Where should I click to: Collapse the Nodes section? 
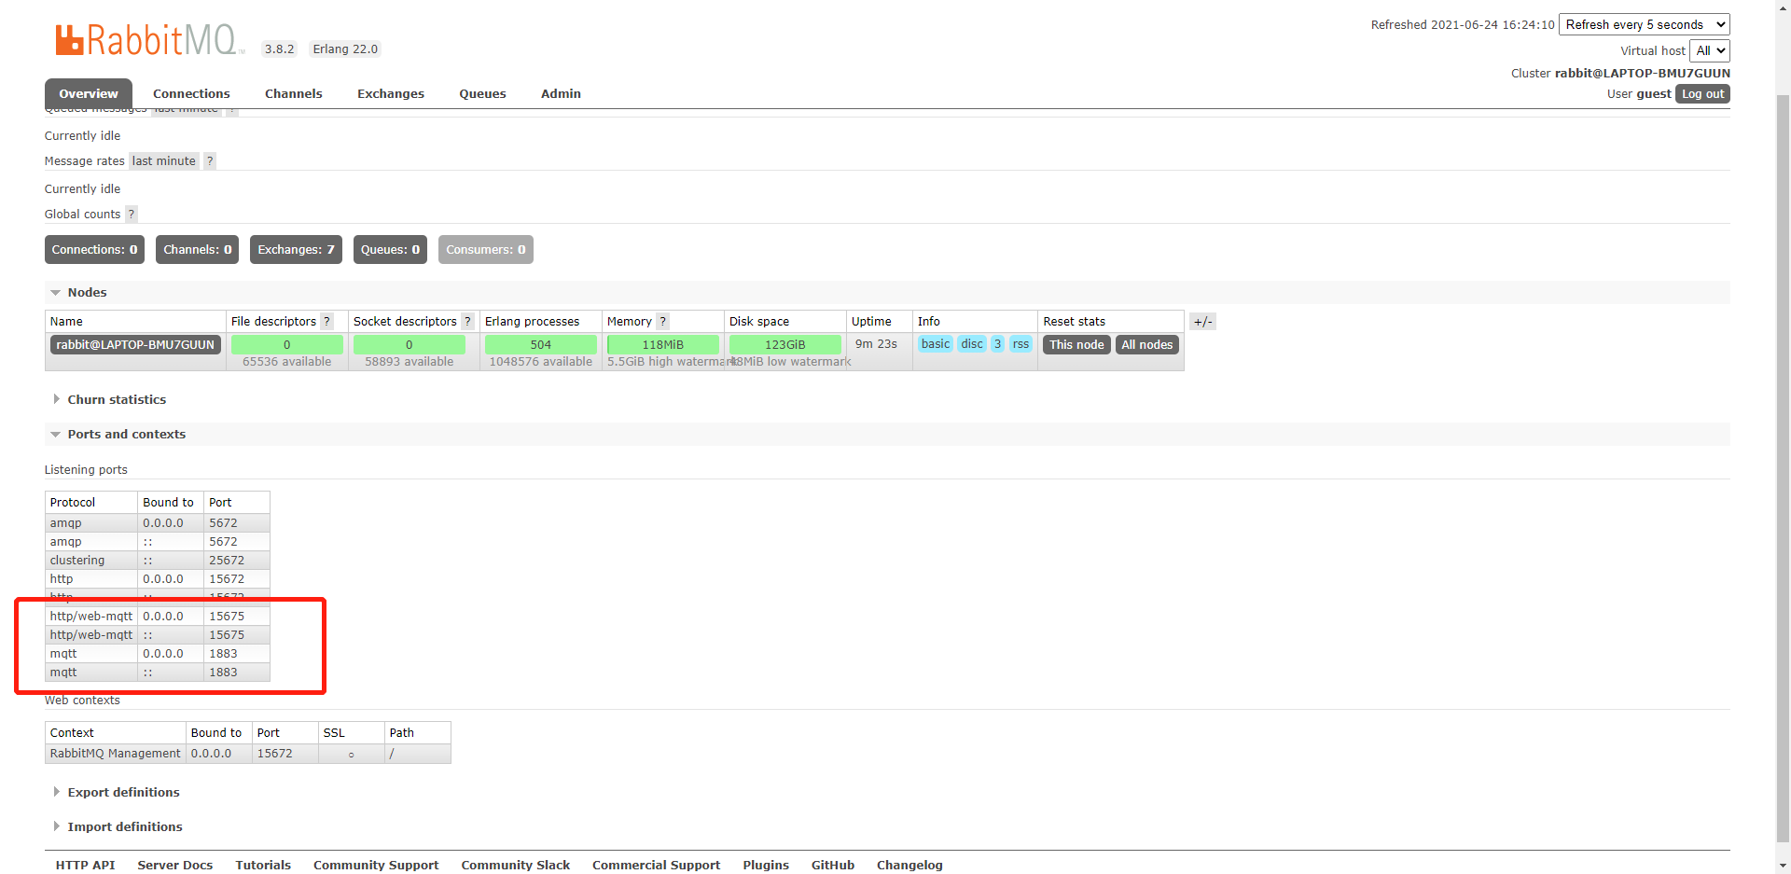coord(87,293)
